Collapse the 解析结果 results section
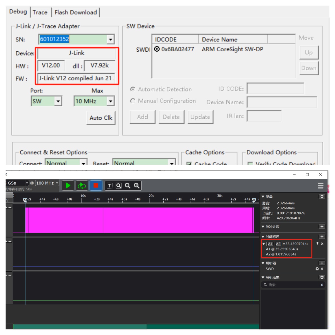The width and height of the screenshot is (335, 335). (x=263, y=277)
